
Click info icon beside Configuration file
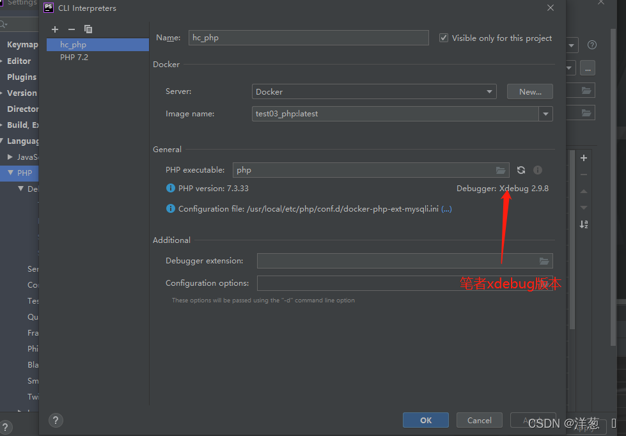[171, 208]
